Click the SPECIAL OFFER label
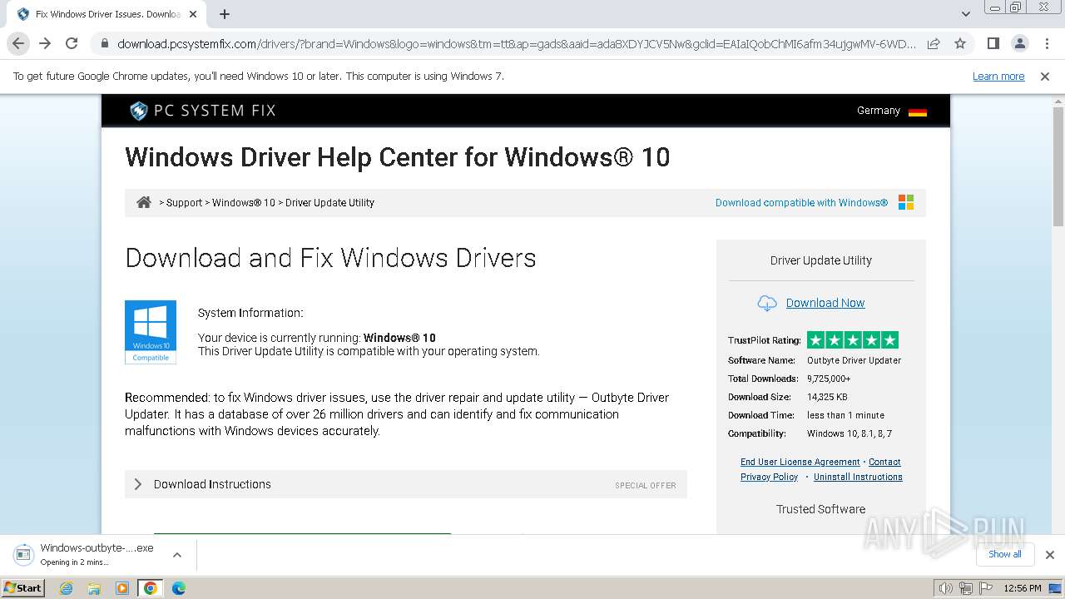 (x=646, y=485)
